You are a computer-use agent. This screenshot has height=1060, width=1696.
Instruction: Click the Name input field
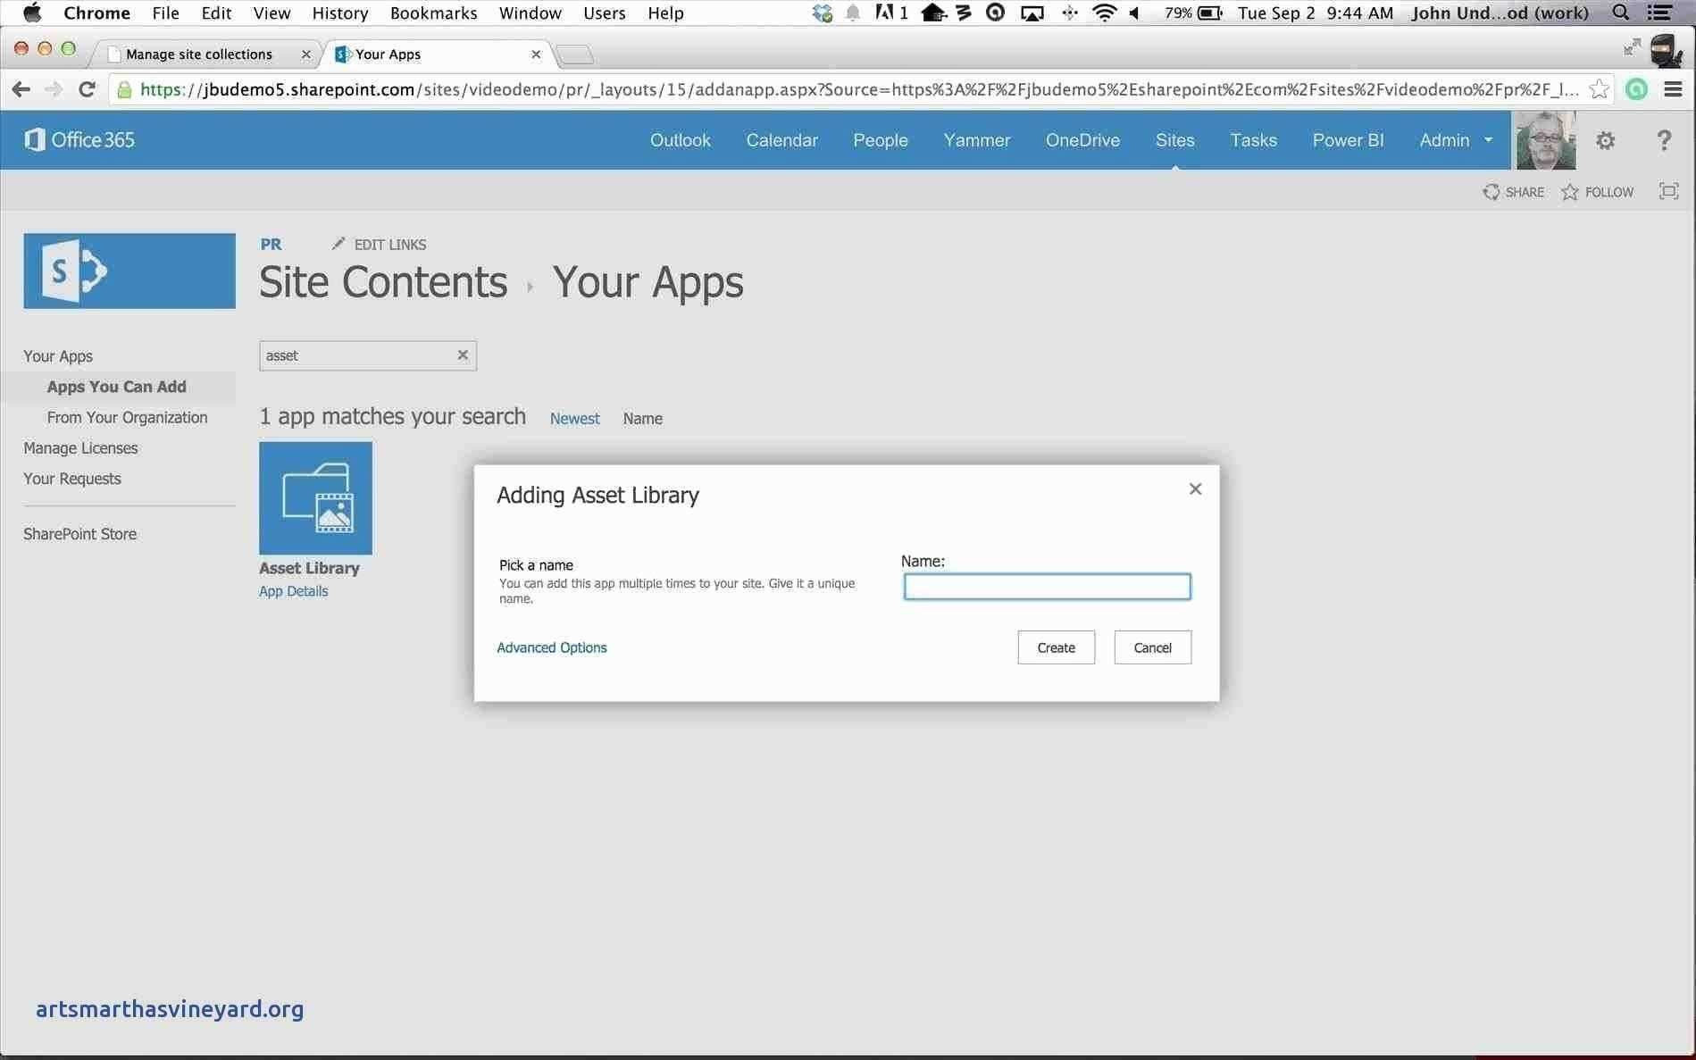point(1047,587)
